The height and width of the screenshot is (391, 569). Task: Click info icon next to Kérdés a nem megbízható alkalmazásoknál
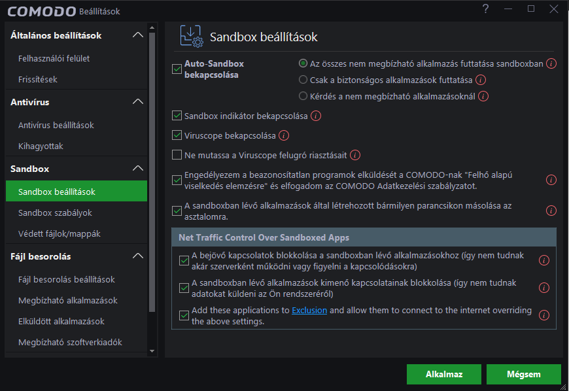click(x=483, y=97)
